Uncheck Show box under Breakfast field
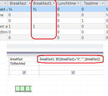The width and height of the screenshot is (108, 96). pyautogui.click(x=24, y=73)
